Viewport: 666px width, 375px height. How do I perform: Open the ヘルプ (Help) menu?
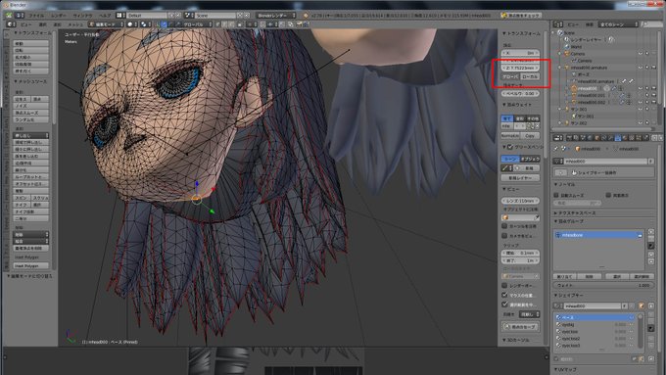[105, 16]
